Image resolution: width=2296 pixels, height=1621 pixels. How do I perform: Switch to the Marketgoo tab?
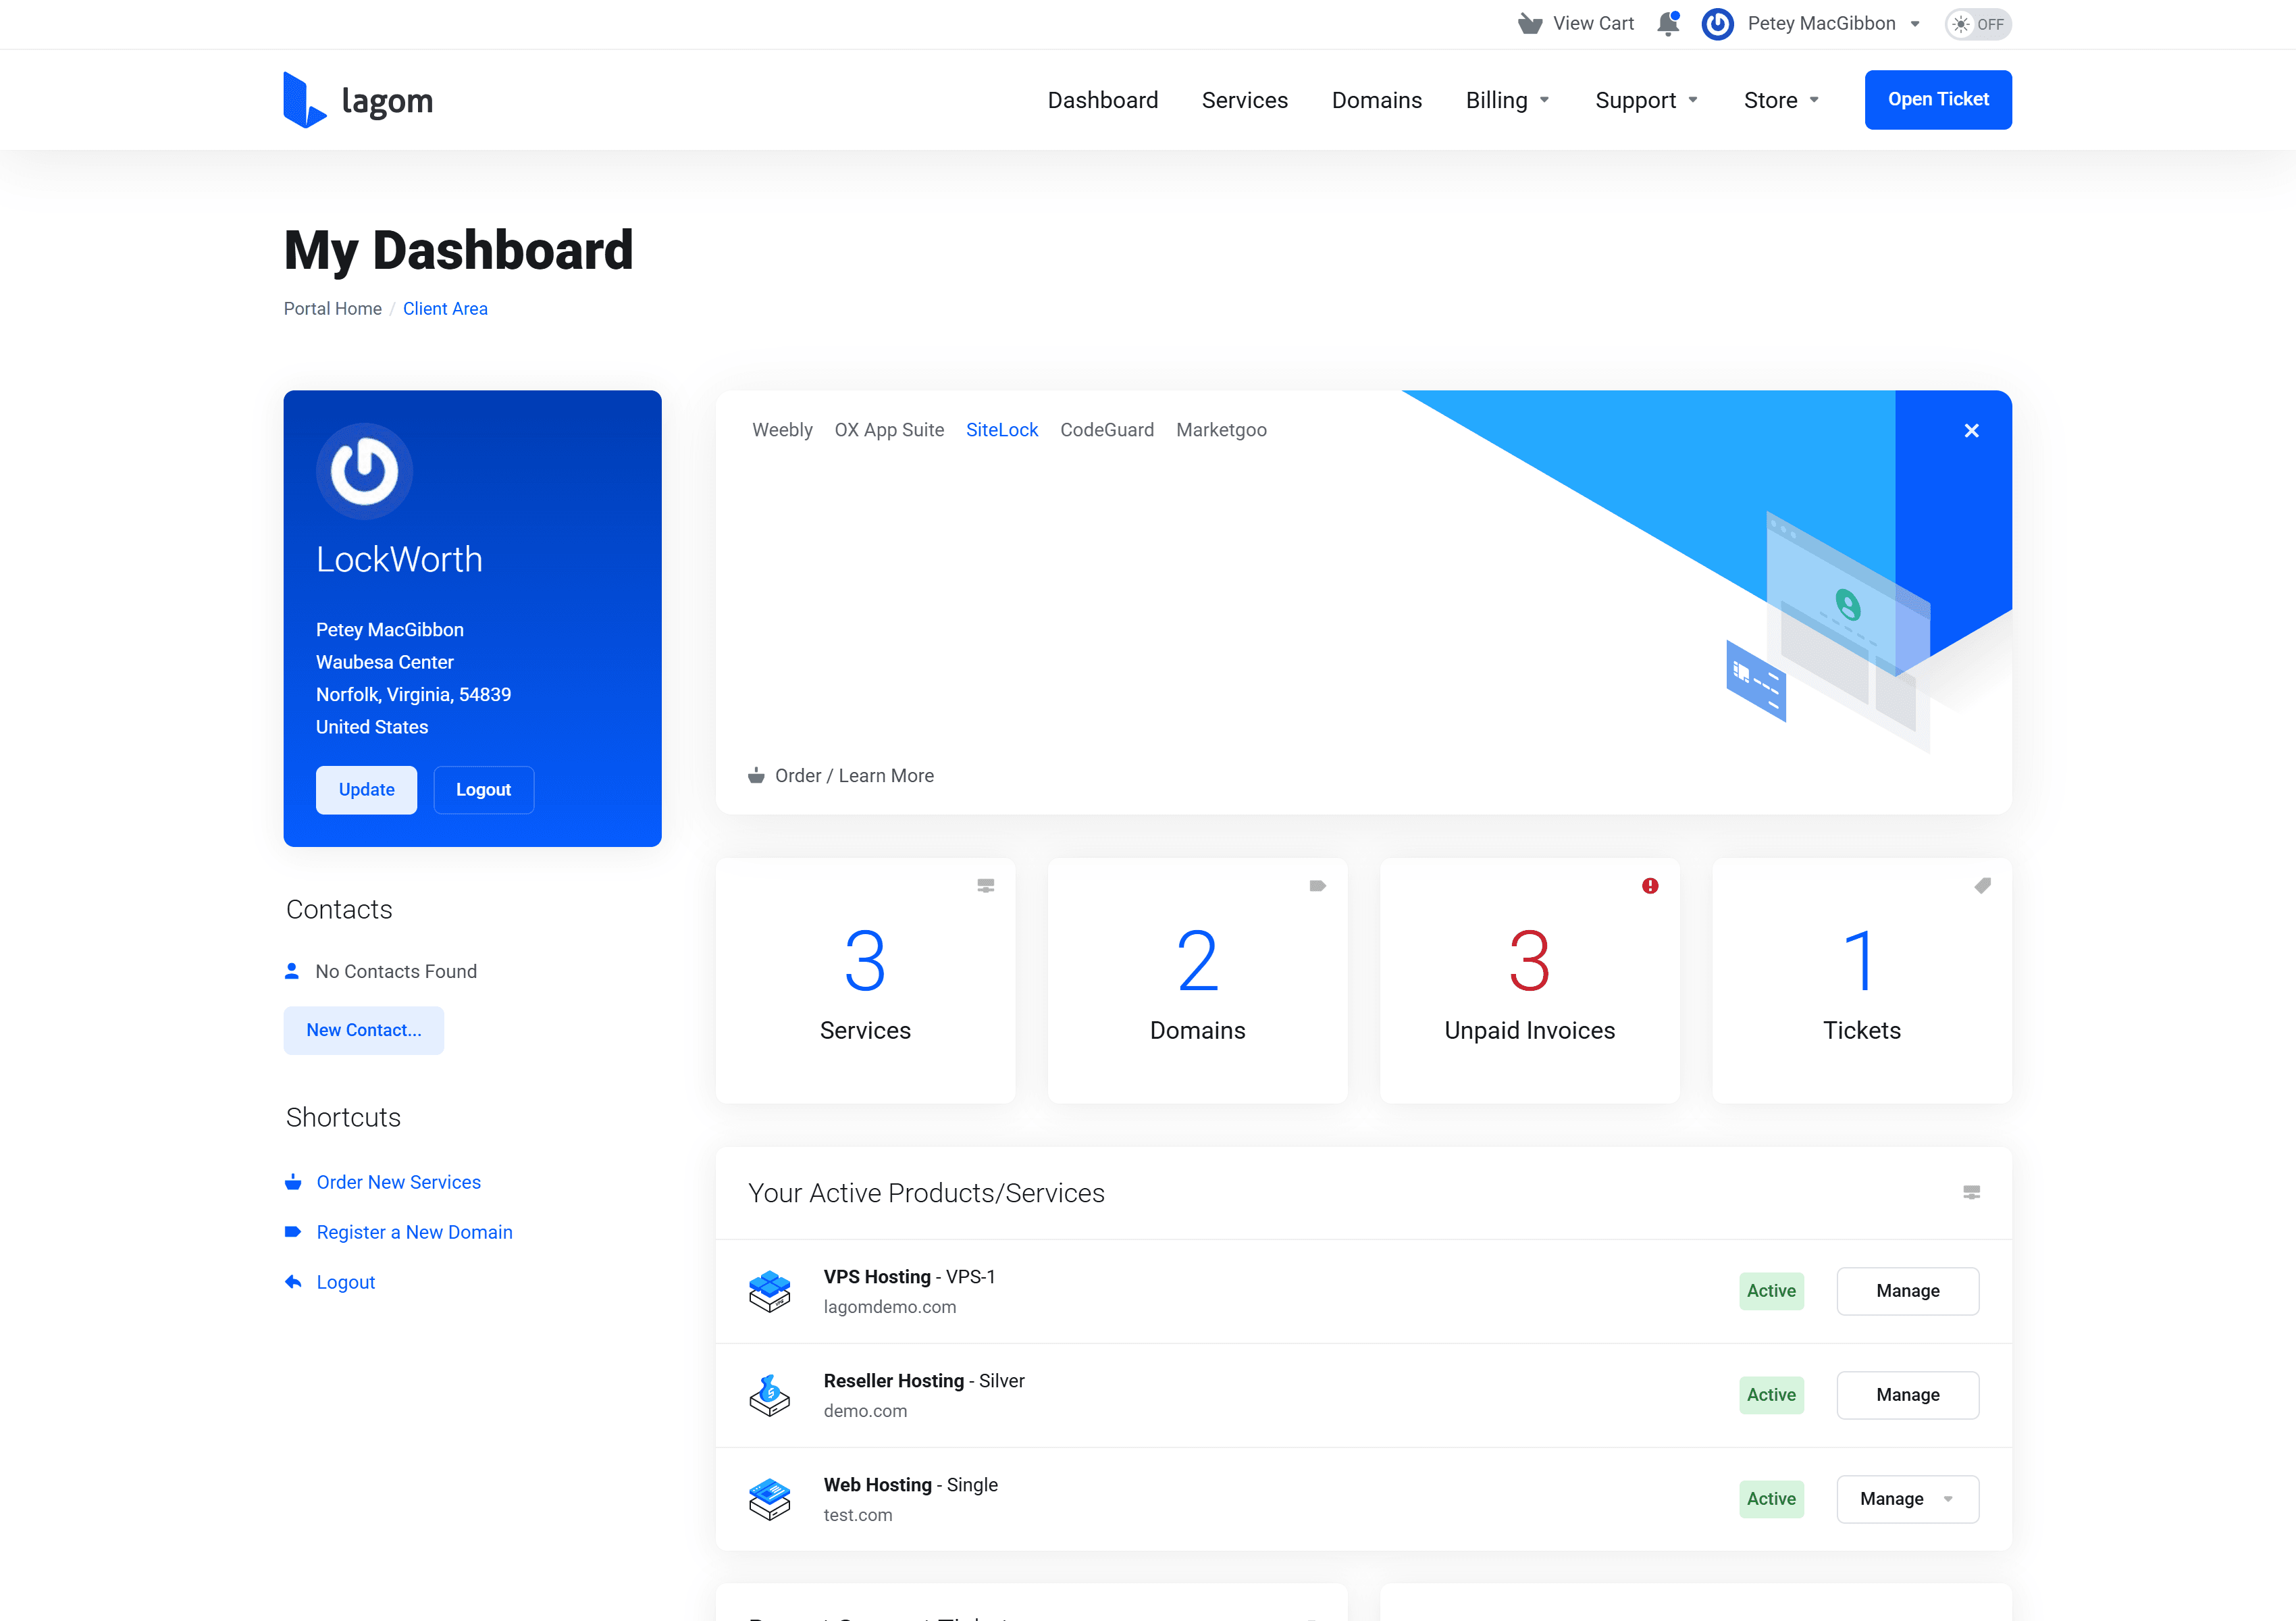[1221, 430]
